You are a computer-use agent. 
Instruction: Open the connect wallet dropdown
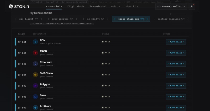pos(171,7)
